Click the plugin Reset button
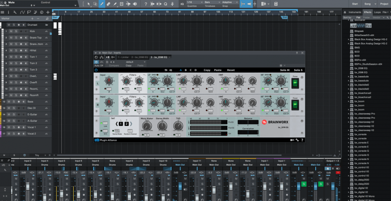Viewport: 391px width, 201px height. pyautogui.click(x=231, y=70)
